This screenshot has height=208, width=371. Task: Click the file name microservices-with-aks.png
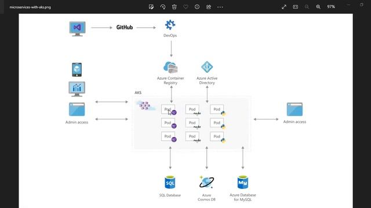click(30, 7)
